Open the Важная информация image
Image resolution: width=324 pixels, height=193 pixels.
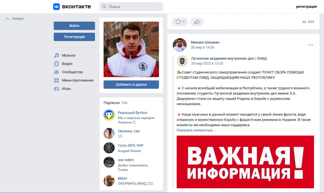tap(245, 162)
